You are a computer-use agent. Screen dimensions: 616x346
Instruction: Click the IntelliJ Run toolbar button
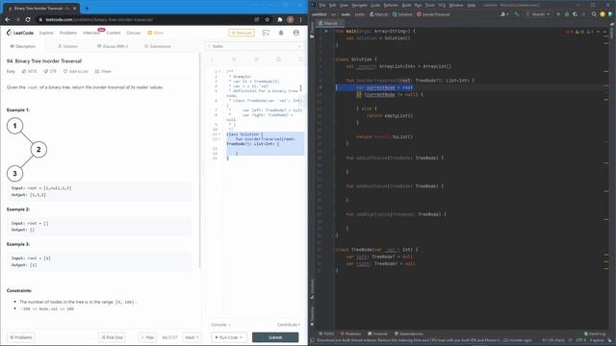pos(558,14)
